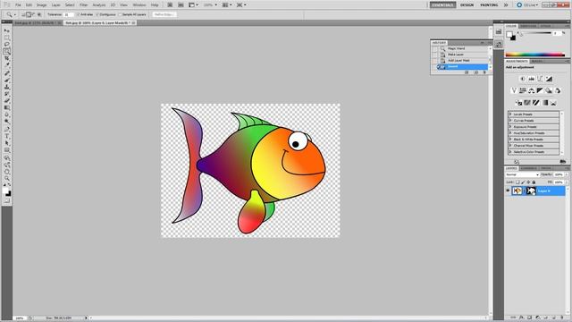The height and width of the screenshot is (322, 572).
Task: Click the Tolerance input field
Action: [x=68, y=14]
